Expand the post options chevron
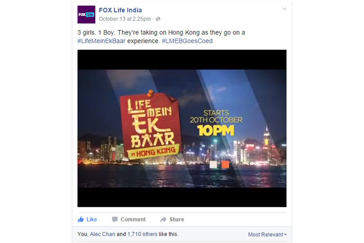Screen dimensions: 364x243 (284, 9)
